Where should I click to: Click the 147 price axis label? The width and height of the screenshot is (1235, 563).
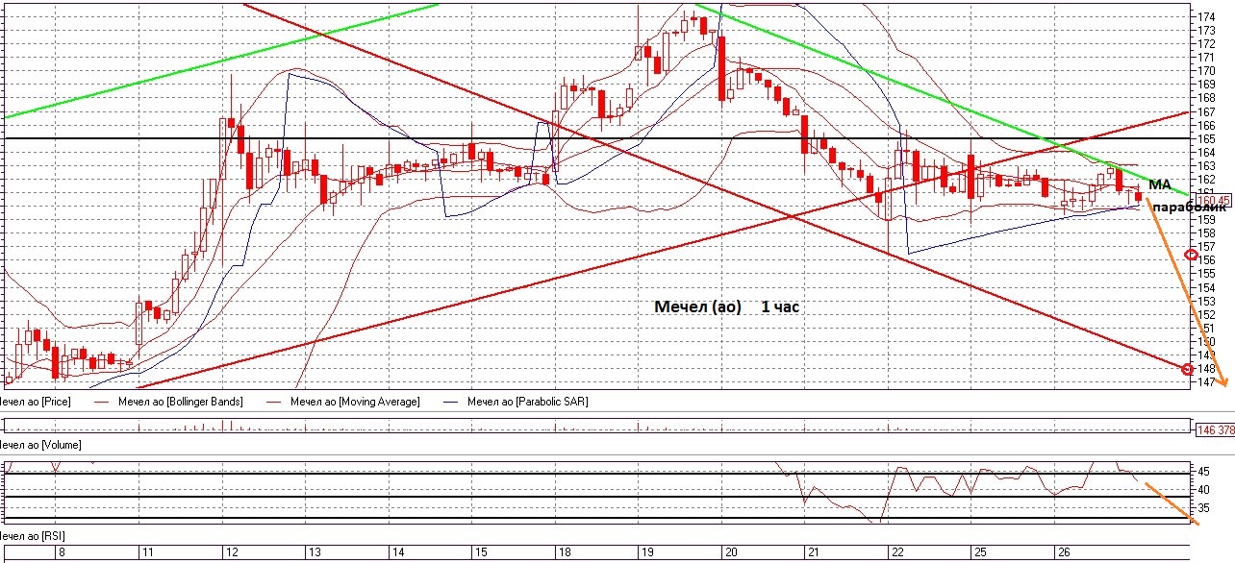pos(1207,381)
